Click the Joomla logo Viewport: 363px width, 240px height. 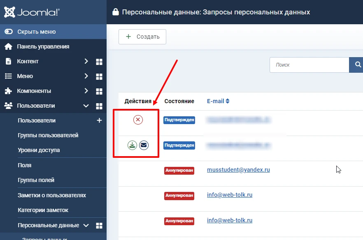click(32, 12)
